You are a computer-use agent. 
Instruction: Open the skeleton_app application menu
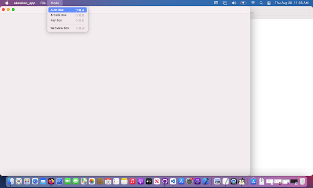(x=24, y=3)
